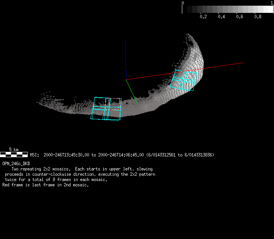Viewport: 274px width, 239px height.
Task: Click the 0.6 colorbar tick label
Action: [x=240, y=17]
